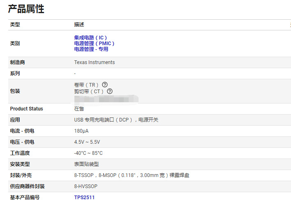Click the help icon next to 卷带 (TR)

105,85
